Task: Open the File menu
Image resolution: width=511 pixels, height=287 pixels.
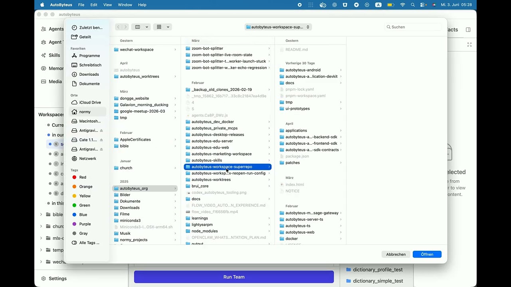Action: click(x=81, y=5)
